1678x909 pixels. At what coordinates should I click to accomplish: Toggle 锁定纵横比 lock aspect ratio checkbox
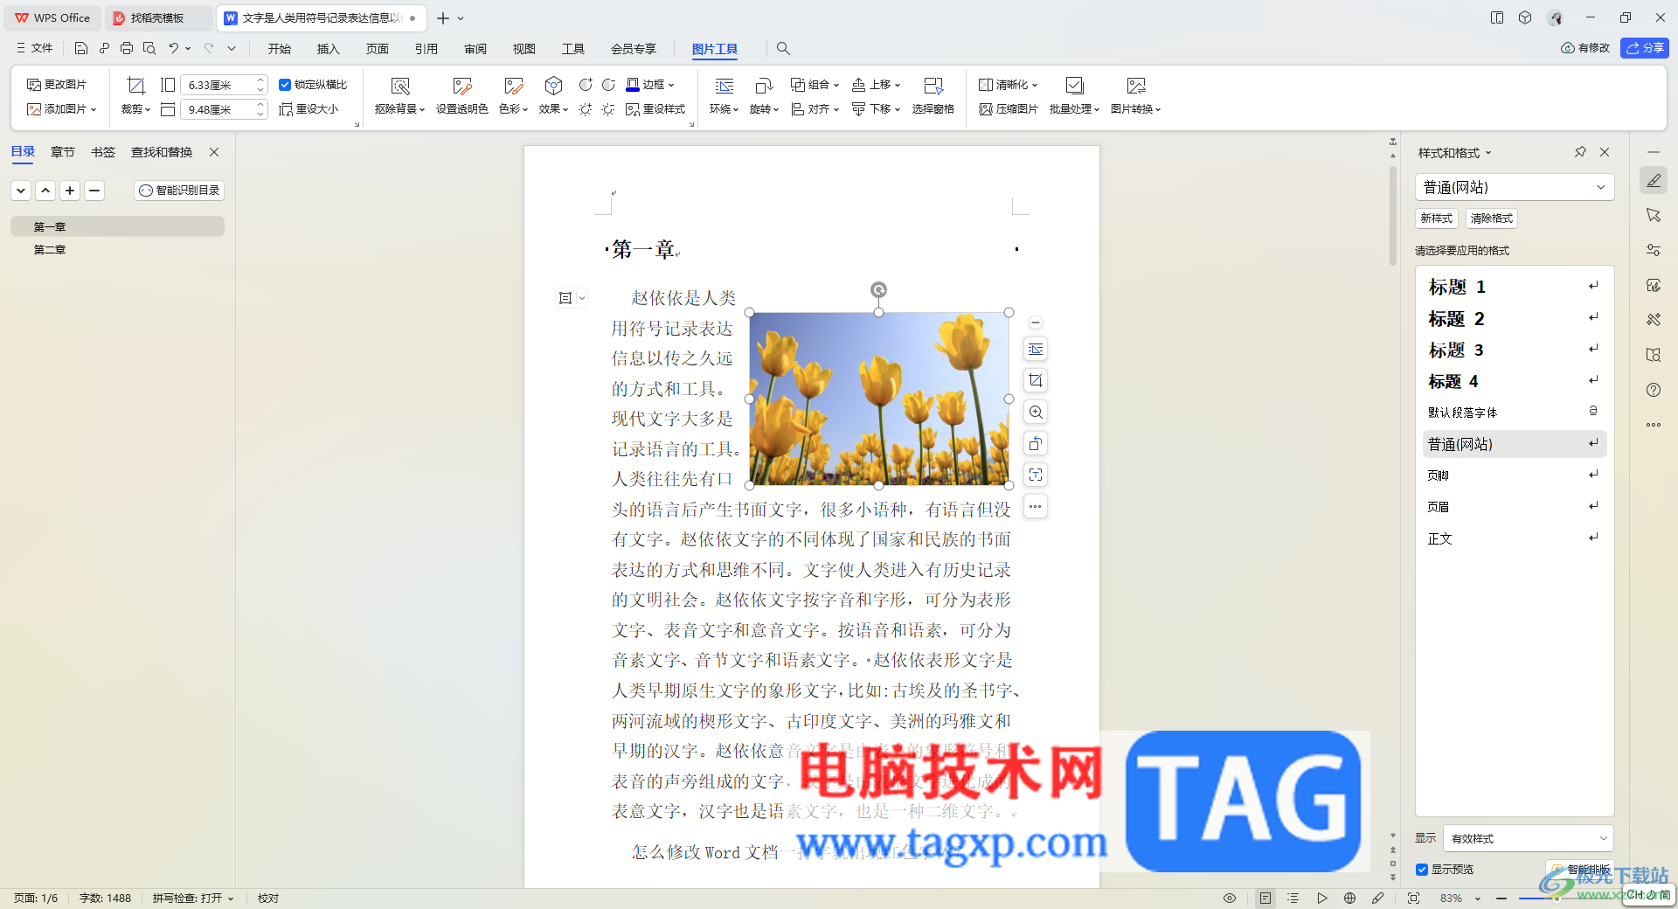pos(285,85)
